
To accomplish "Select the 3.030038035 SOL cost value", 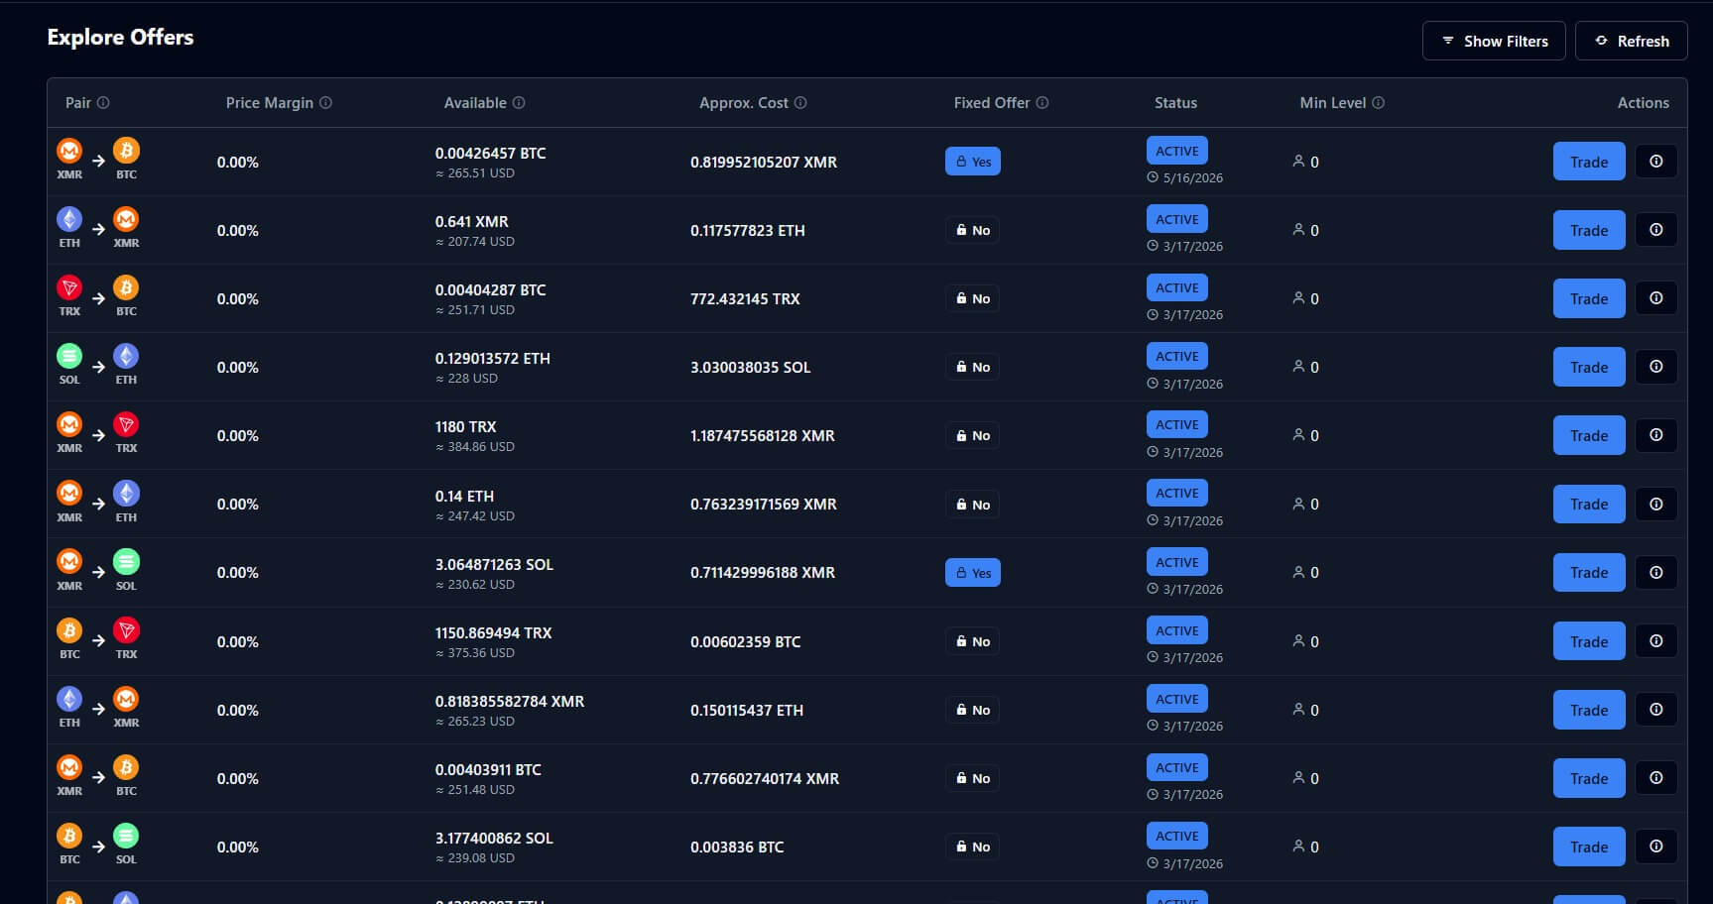I will click(x=751, y=367).
